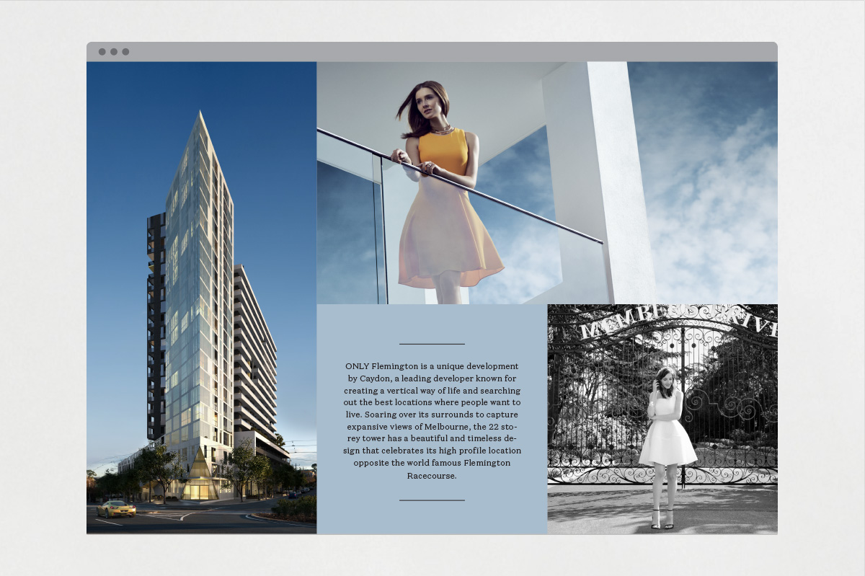Open the black-and-white gate photo
The height and width of the screenshot is (576, 865).
click(x=662, y=418)
